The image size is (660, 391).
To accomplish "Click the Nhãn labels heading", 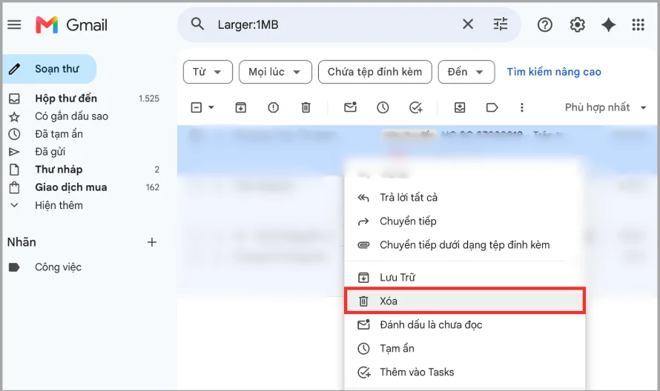I will point(22,242).
